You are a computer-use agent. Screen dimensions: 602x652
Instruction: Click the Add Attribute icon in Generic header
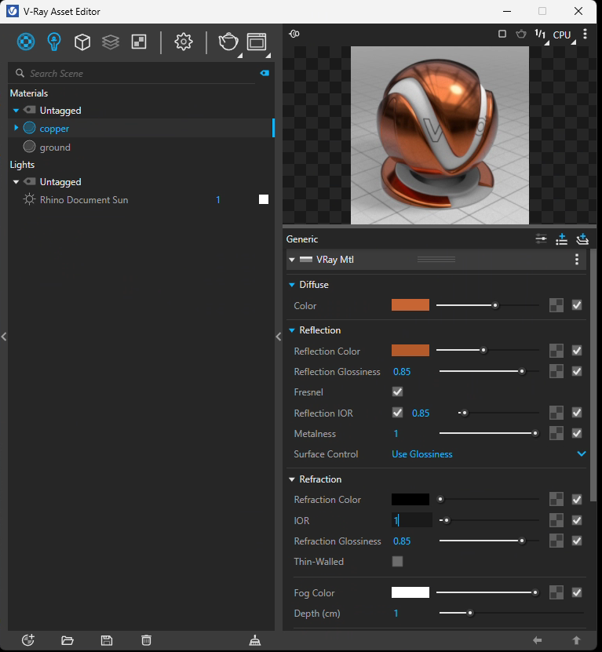click(562, 239)
